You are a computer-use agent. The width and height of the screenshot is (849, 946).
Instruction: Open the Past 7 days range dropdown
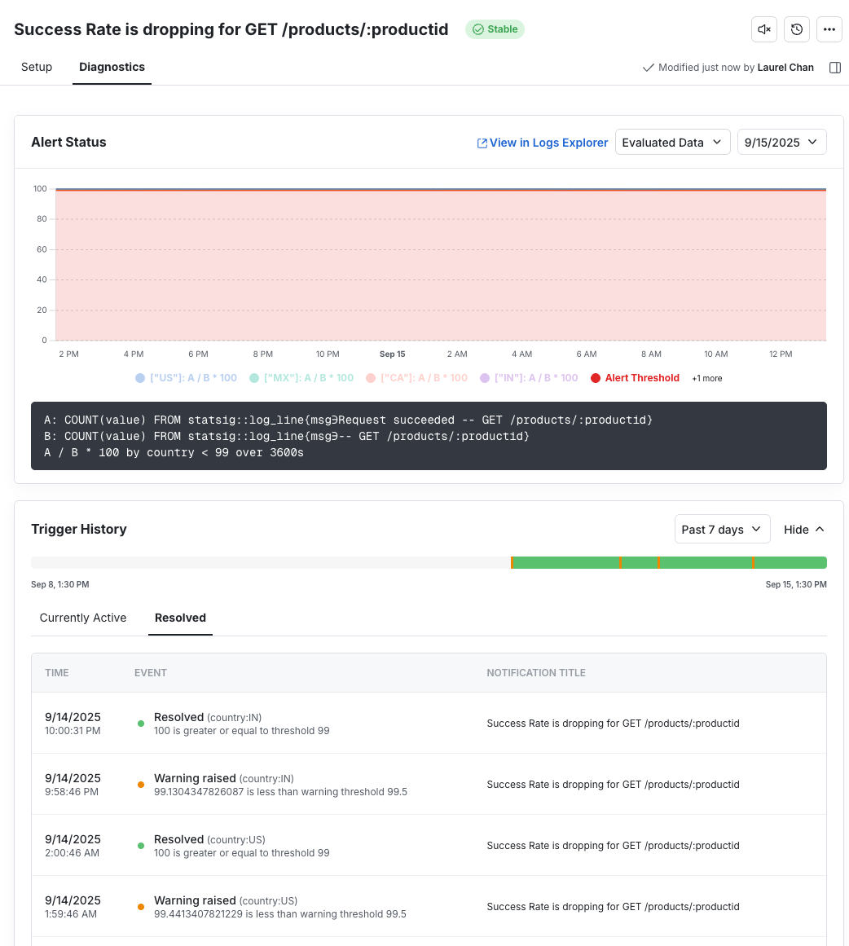722,529
